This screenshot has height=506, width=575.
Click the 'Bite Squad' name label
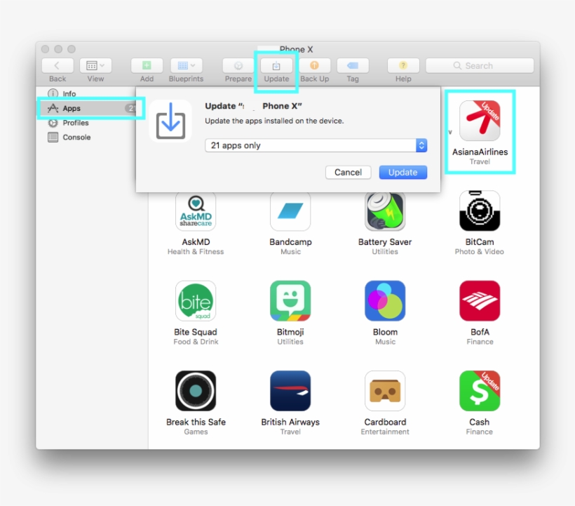pyautogui.click(x=196, y=332)
